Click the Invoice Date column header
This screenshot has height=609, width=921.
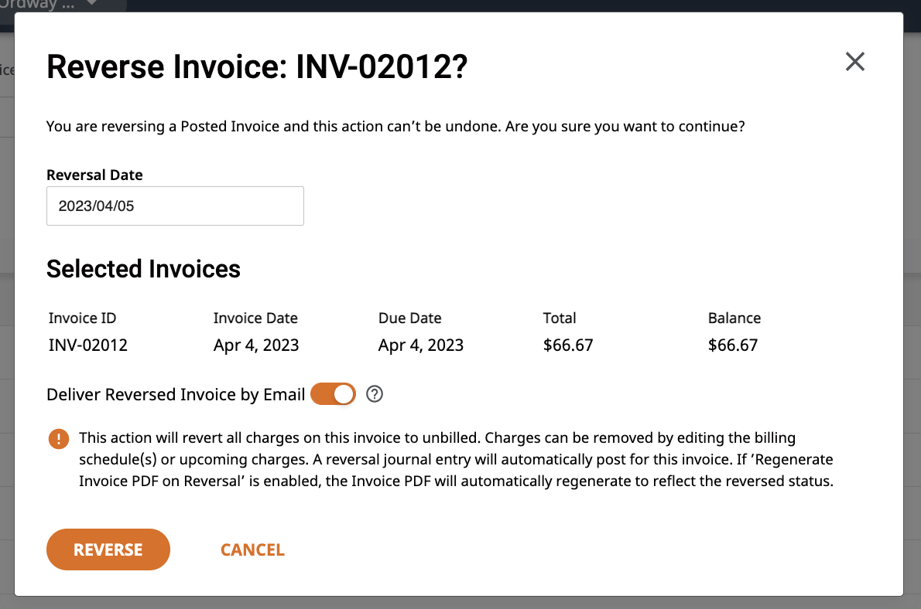pos(255,318)
